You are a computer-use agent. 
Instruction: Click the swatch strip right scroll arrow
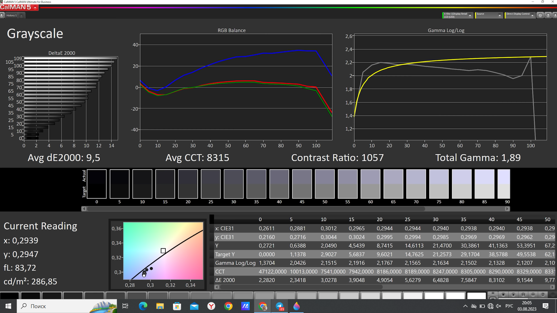click(508, 209)
